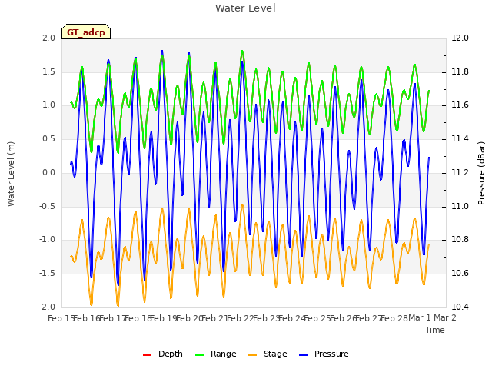Click the red Depth legend color marker
This screenshot has width=492, height=369.
click(147, 355)
